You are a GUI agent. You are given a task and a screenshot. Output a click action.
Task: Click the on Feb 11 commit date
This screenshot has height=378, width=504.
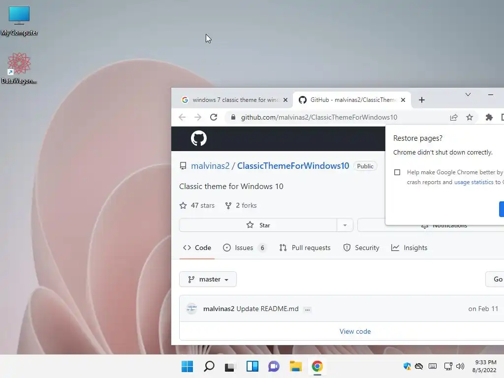pos(483,309)
